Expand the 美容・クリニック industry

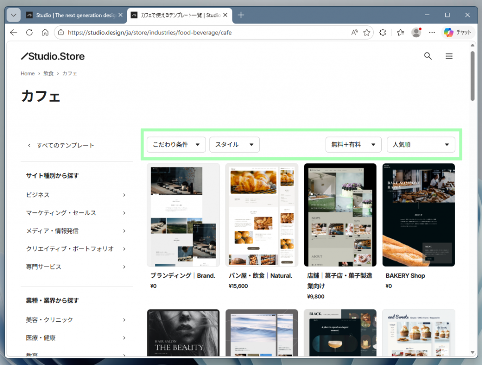click(76, 320)
